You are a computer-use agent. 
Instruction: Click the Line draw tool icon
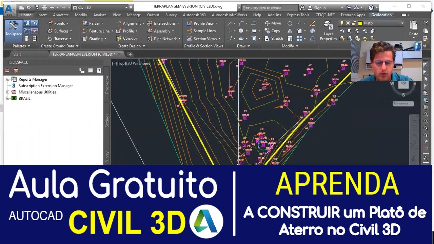(x=230, y=23)
